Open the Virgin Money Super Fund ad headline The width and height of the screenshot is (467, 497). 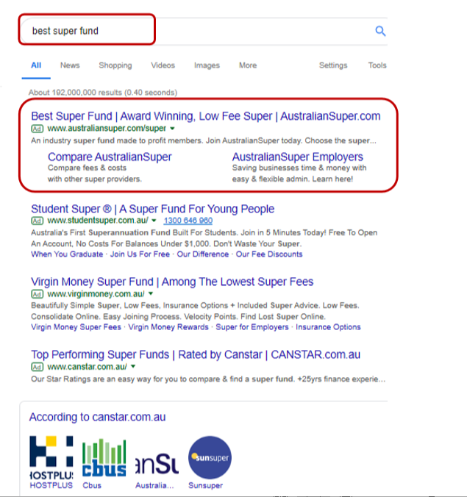[172, 282]
